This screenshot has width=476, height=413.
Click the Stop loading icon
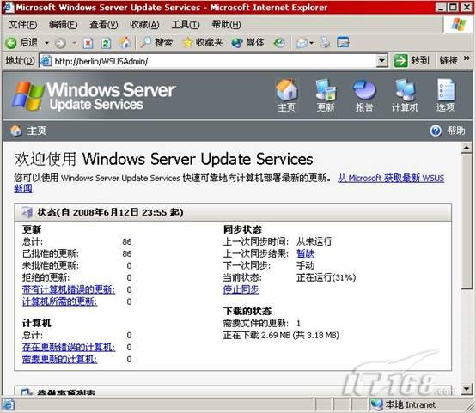[88, 43]
